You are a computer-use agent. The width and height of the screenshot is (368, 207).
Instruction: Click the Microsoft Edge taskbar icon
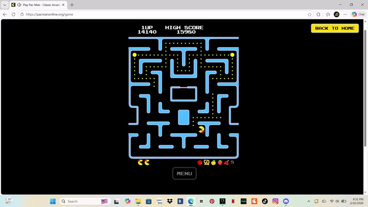[191, 201]
